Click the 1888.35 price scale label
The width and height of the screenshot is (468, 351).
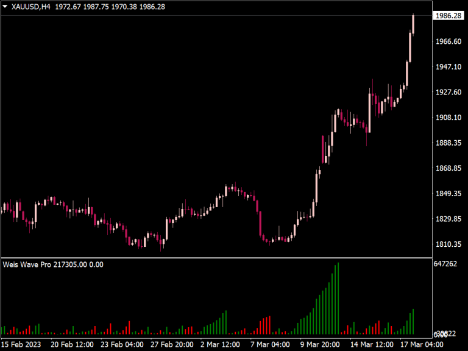point(448,143)
